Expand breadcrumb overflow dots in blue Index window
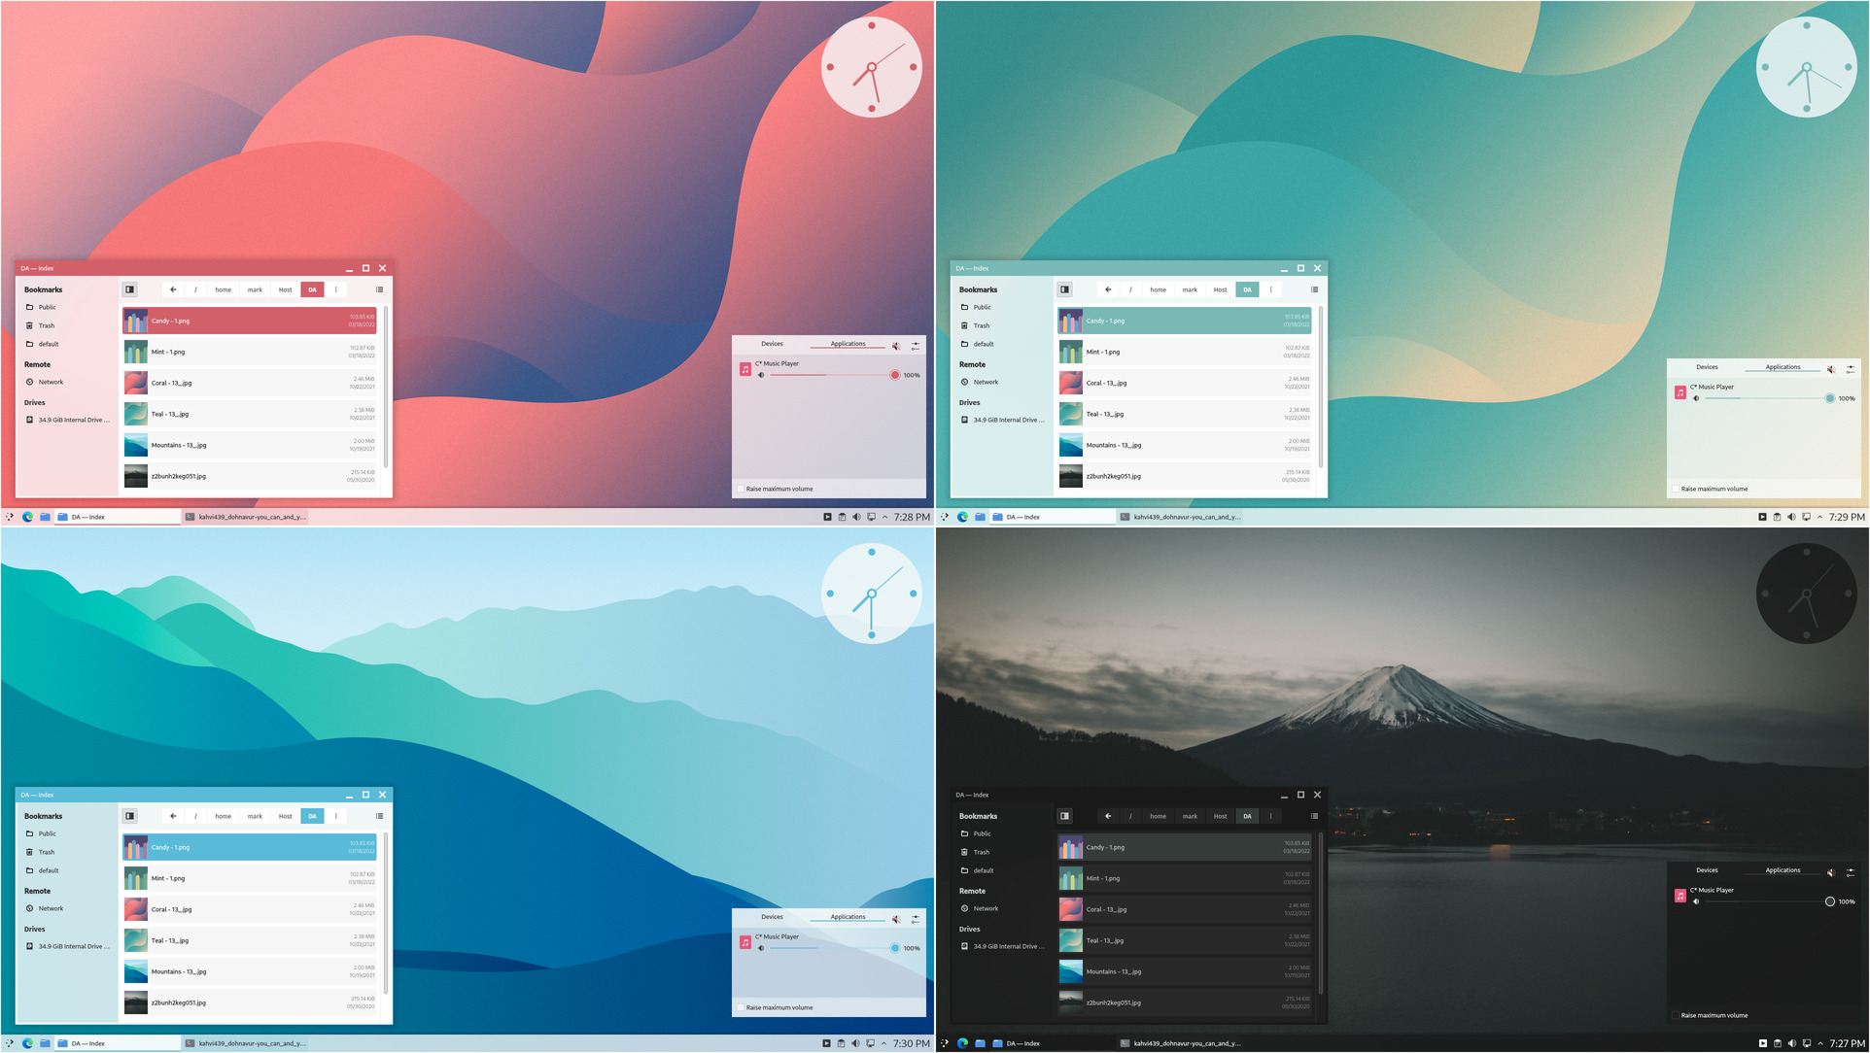The image size is (1870, 1053). (x=336, y=816)
